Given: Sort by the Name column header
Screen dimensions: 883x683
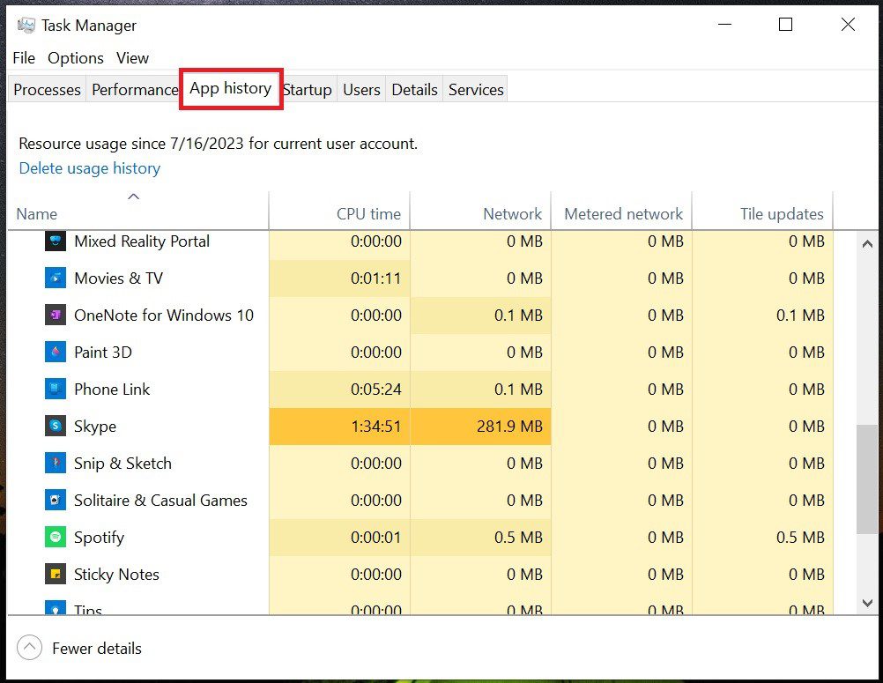Looking at the screenshot, I should coord(138,212).
